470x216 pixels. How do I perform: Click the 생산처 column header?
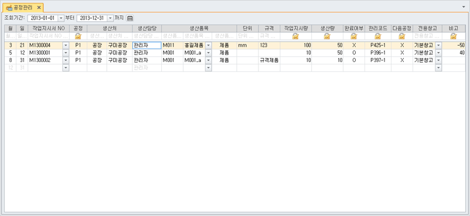click(110, 29)
